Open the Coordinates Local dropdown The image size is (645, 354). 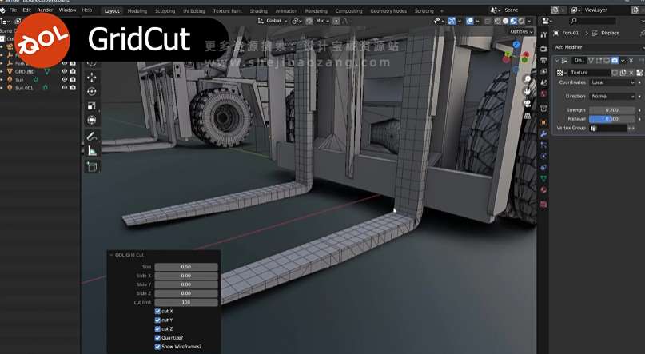612,82
